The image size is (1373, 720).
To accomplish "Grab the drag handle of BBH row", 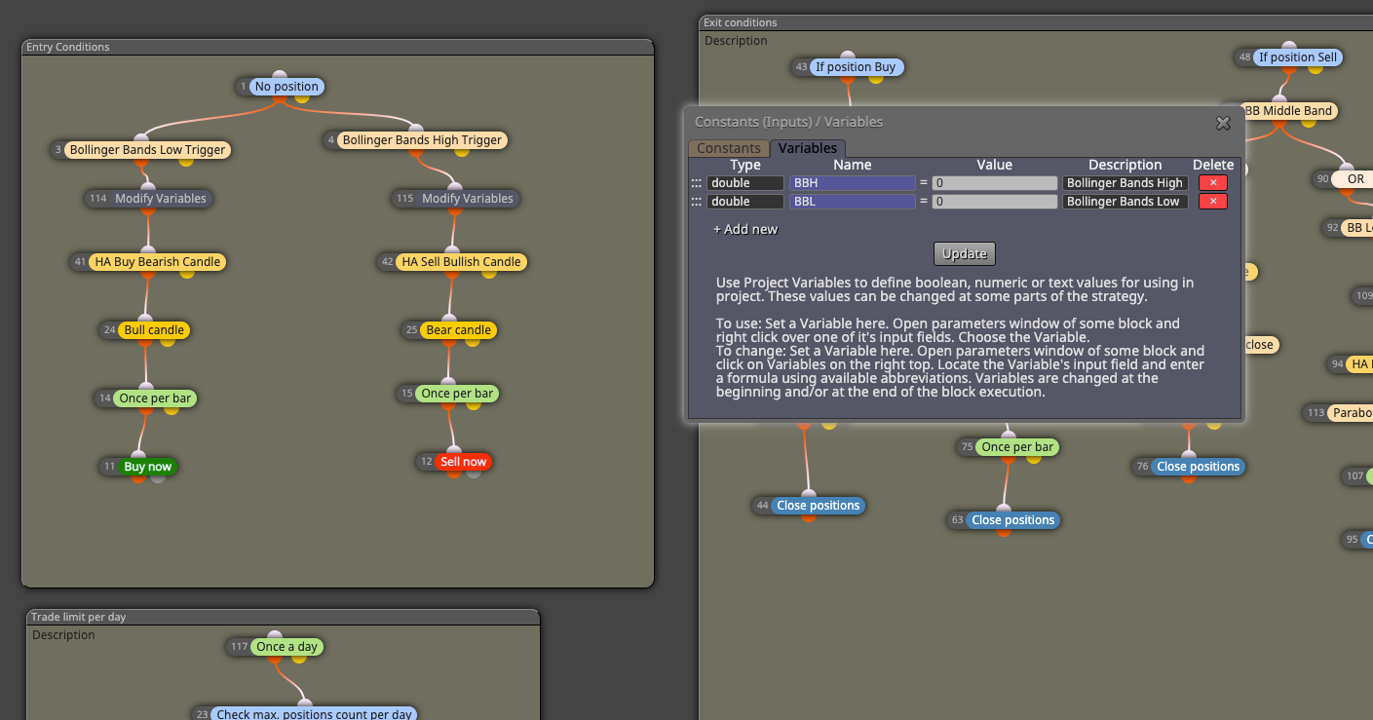I will coord(697,183).
